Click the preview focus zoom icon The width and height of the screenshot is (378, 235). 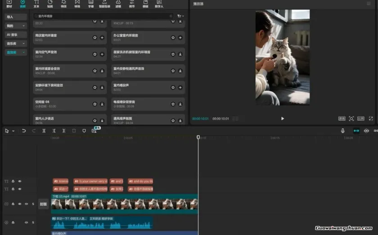click(351, 118)
